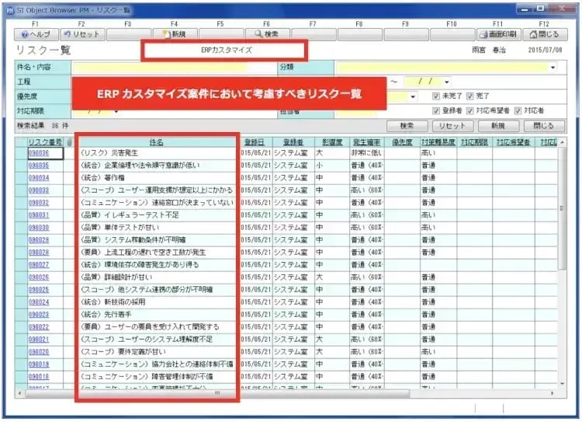The width and height of the screenshot is (582, 422).
Task: Click the 新規 toolbar button under F4
Action: pos(174,34)
